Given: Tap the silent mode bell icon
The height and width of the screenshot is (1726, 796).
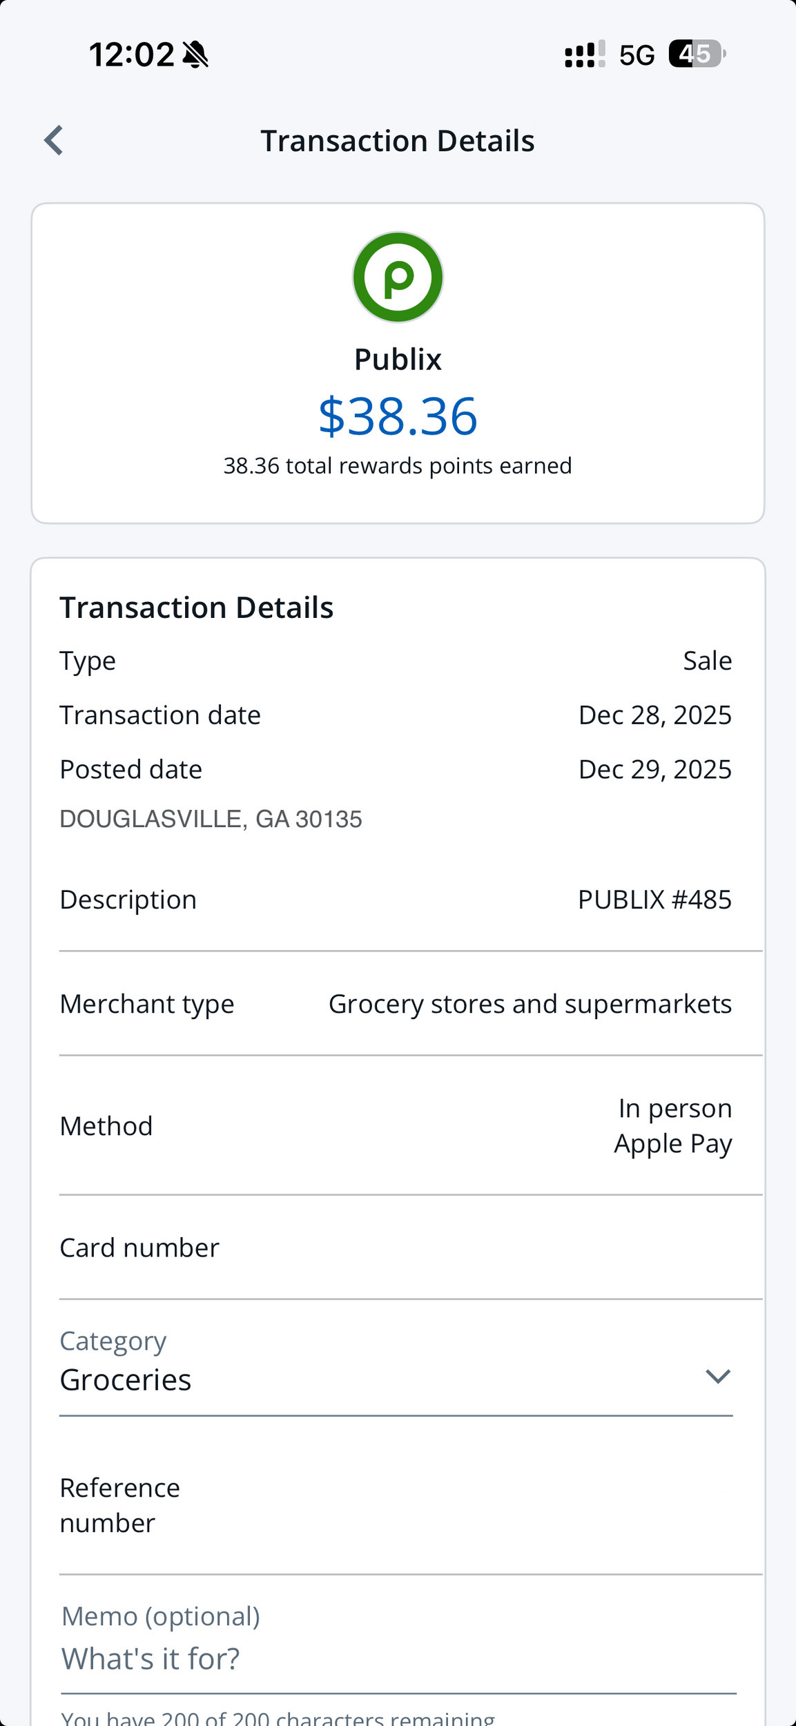Looking at the screenshot, I should [195, 55].
